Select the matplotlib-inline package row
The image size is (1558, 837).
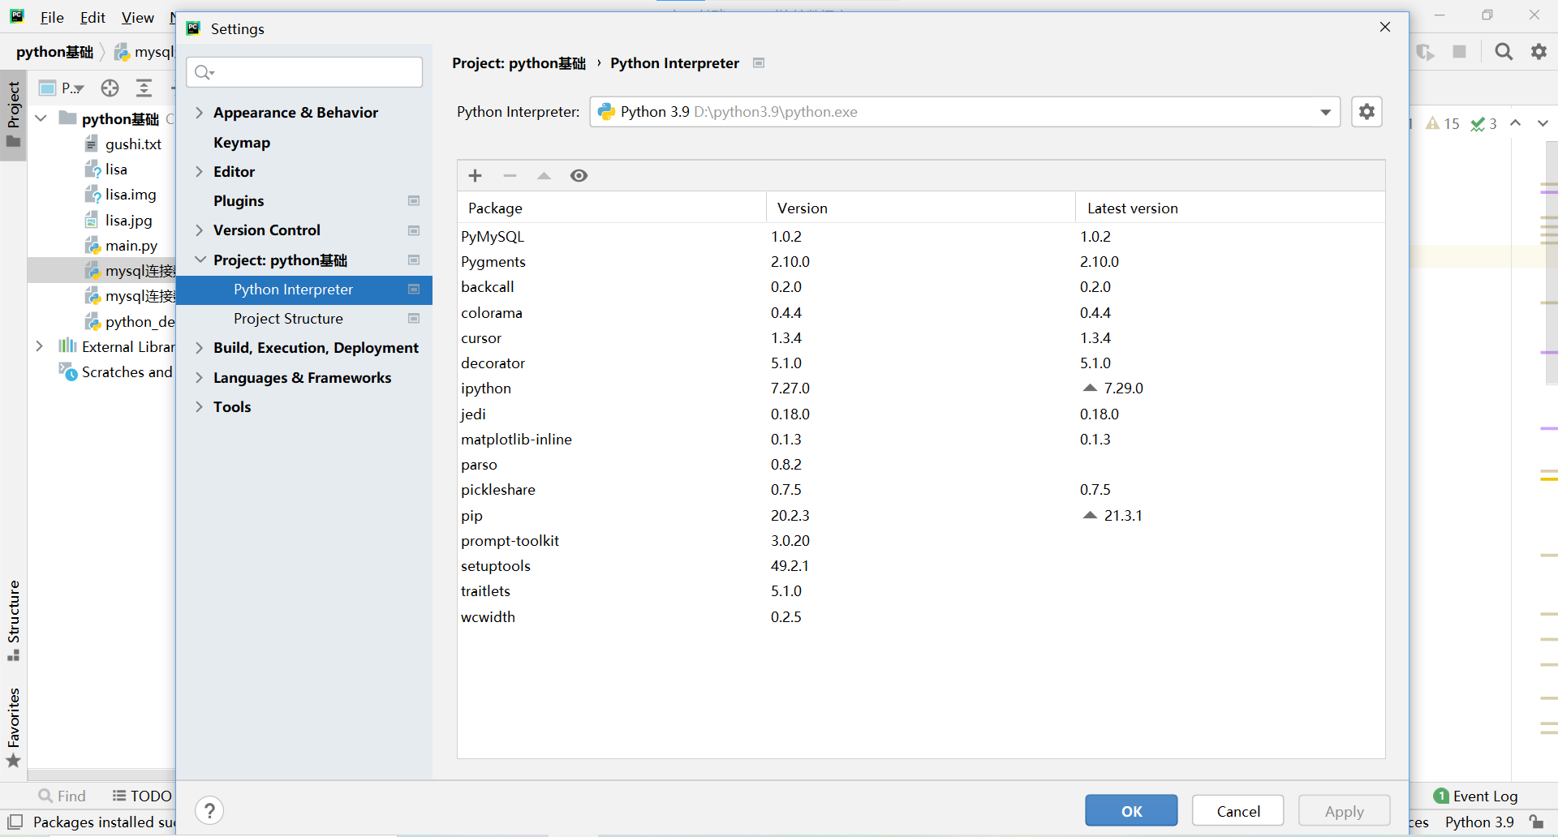coord(921,440)
